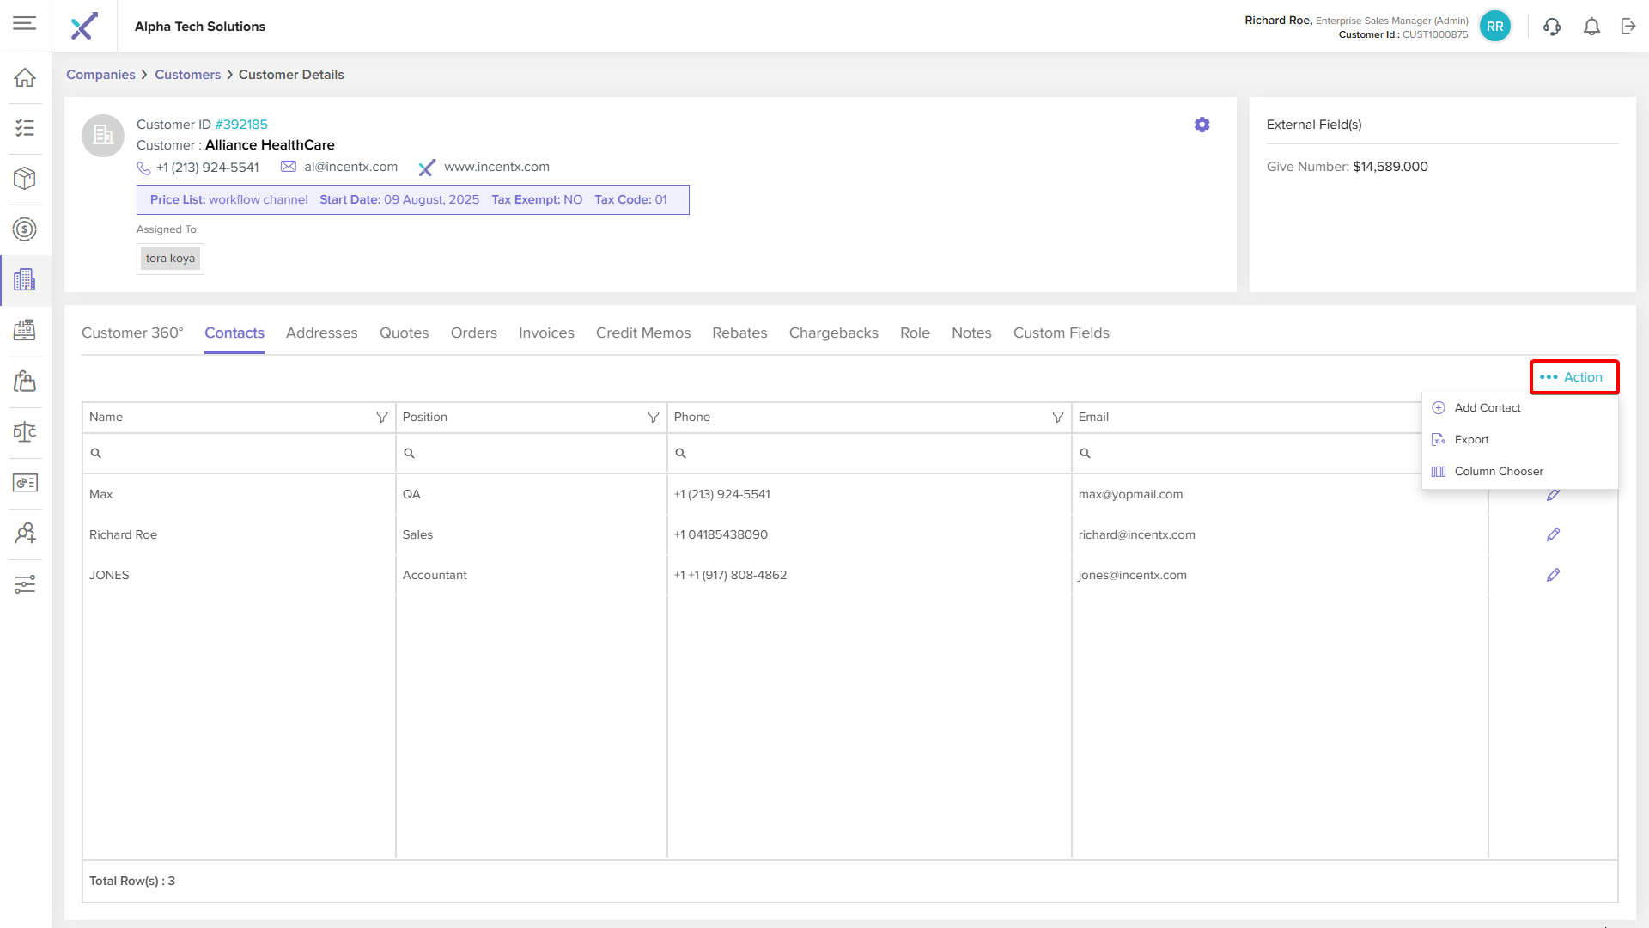Click the headset support icon
The height and width of the screenshot is (928, 1649).
pyautogui.click(x=1551, y=27)
